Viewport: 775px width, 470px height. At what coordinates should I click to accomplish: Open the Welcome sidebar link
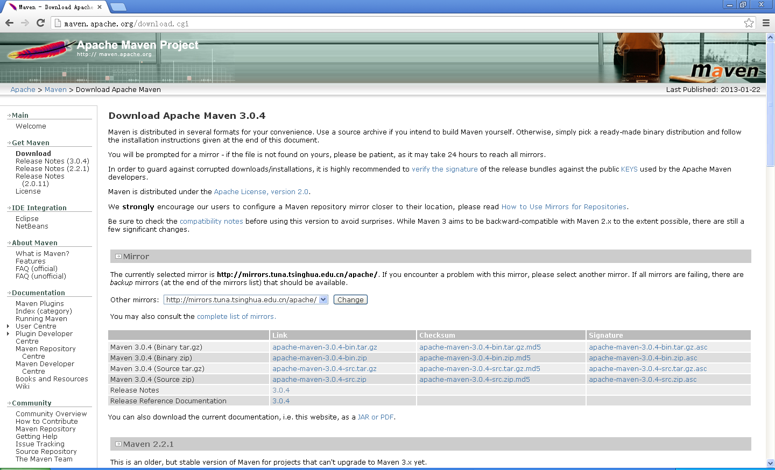point(31,126)
